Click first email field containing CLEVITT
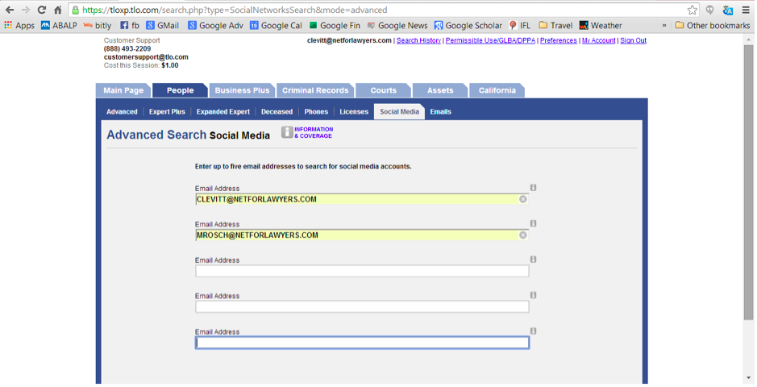 pos(362,199)
